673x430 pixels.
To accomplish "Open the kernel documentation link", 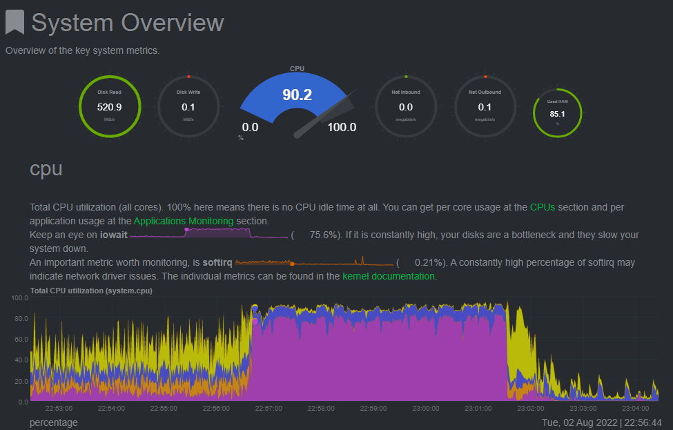I will coord(389,276).
